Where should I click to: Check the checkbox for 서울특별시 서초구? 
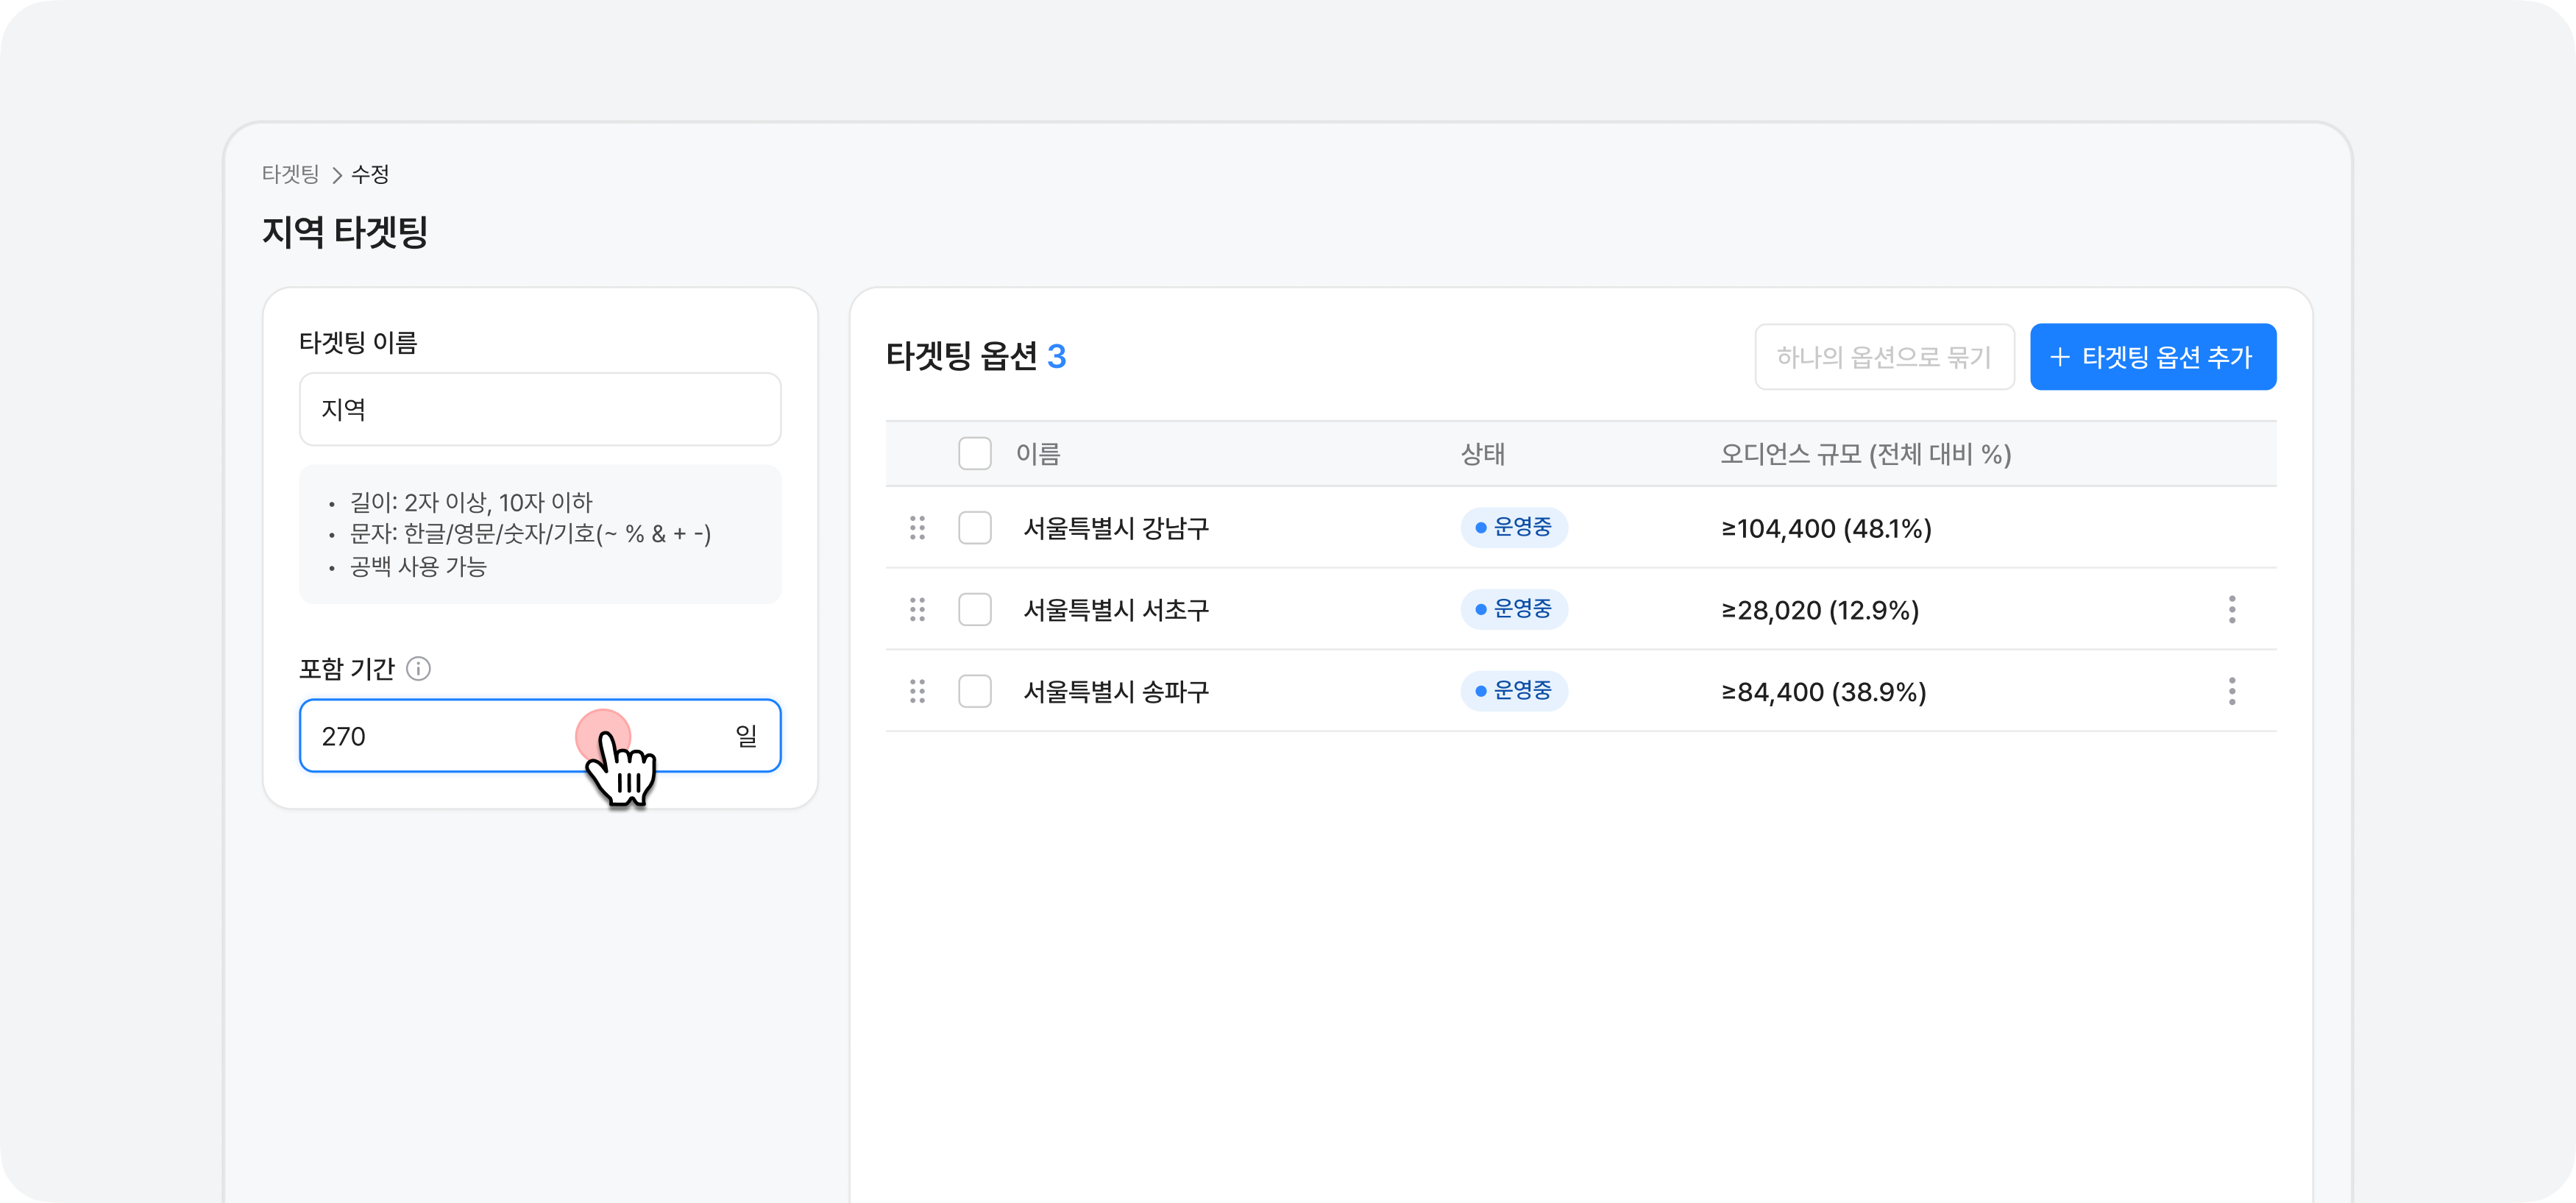coord(975,610)
